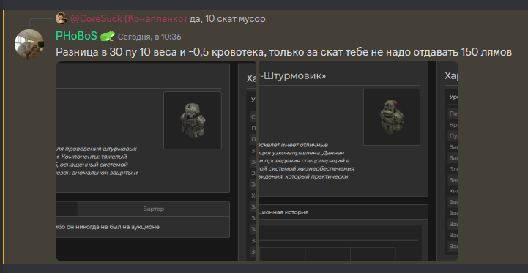The height and width of the screenshot is (273, 528).
Task: Click the message text starting with "Разница в 30 пу"
Action: coord(283,52)
